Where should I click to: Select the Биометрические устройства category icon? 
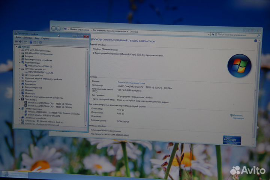tap(23, 59)
